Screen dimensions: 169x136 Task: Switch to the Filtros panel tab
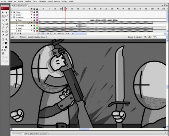point(27,134)
